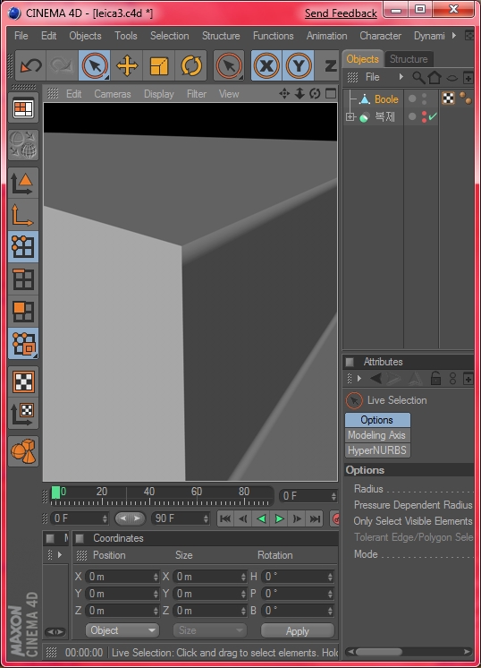The width and height of the screenshot is (481, 668).
Task: Select the Rotate tool
Action: [x=191, y=65]
